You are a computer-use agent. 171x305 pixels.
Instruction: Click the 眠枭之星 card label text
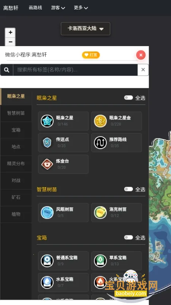coord(65,118)
